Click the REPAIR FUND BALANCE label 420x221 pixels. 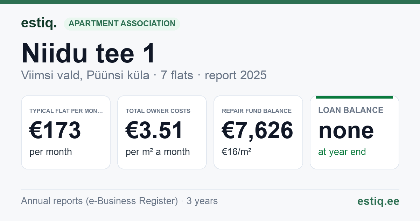coord(257,111)
